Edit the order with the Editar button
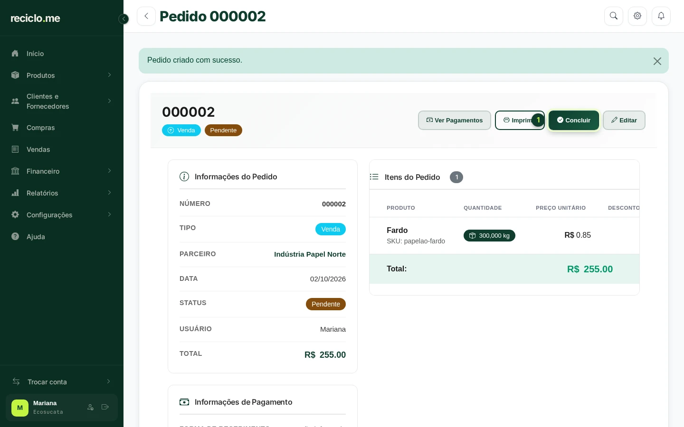 coord(624,121)
